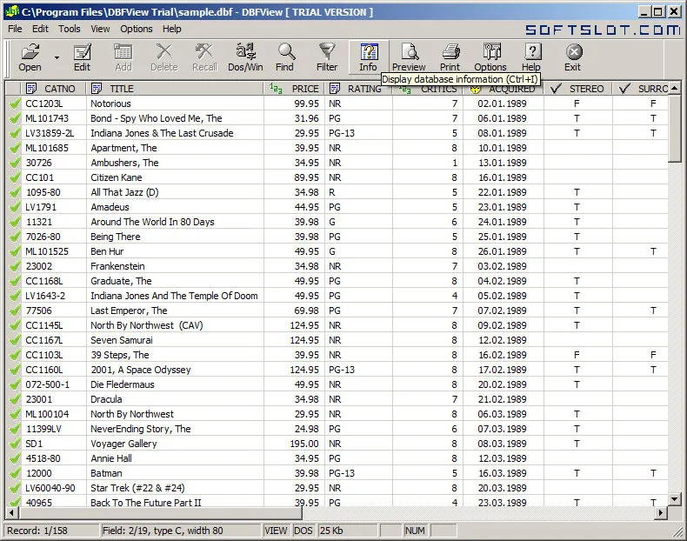This screenshot has width=687, height=541.
Task: Click the Exit toolbar icon
Action: pos(573,57)
